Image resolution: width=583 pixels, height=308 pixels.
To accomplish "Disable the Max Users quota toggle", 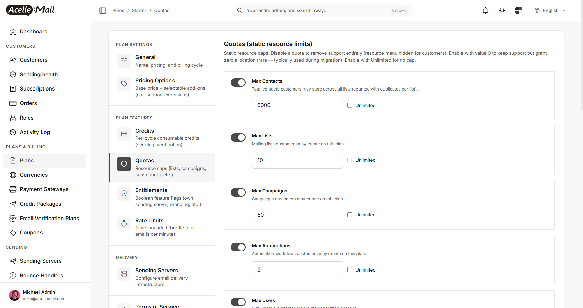I will pos(238,302).
